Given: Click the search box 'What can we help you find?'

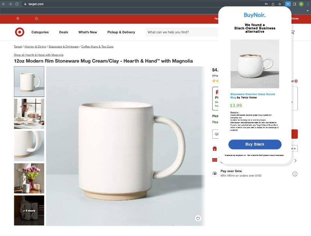Looking at the screenshot, I should coord(180,32).
